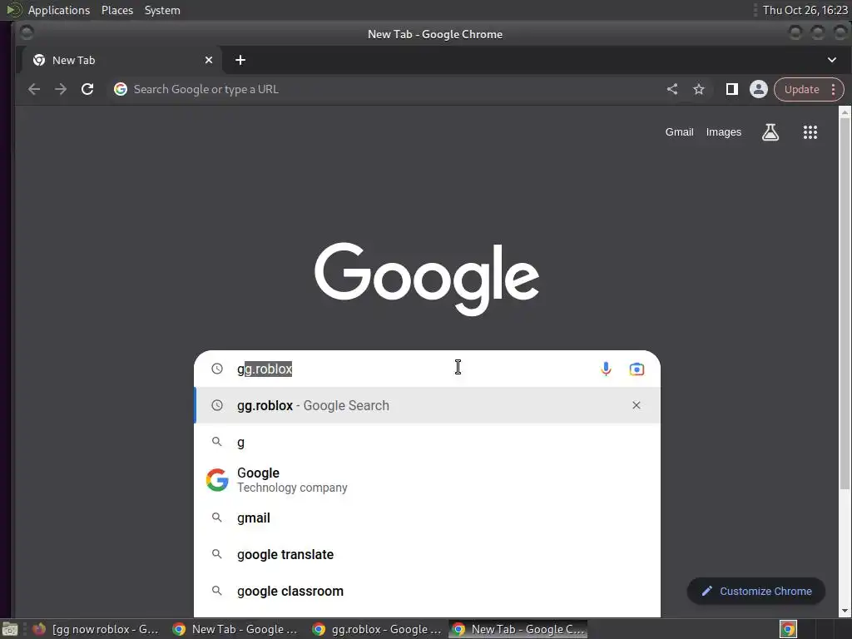Reload the current page
Viewport: 852px width, 639px height.
click(x=87, y=89)
